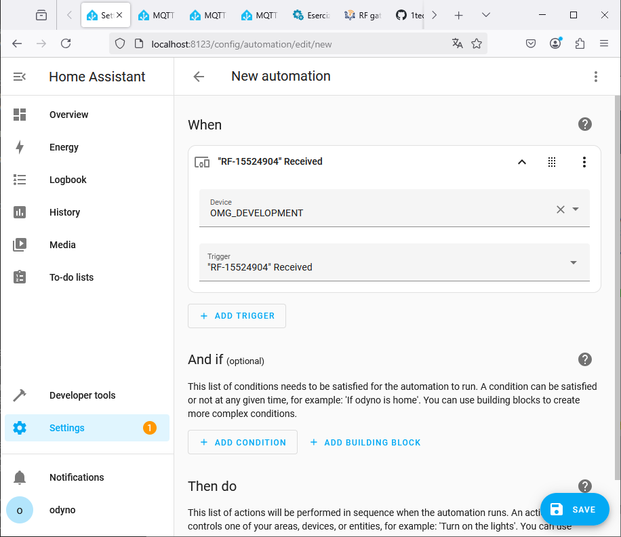Add a building block condition

coord(365,442)
